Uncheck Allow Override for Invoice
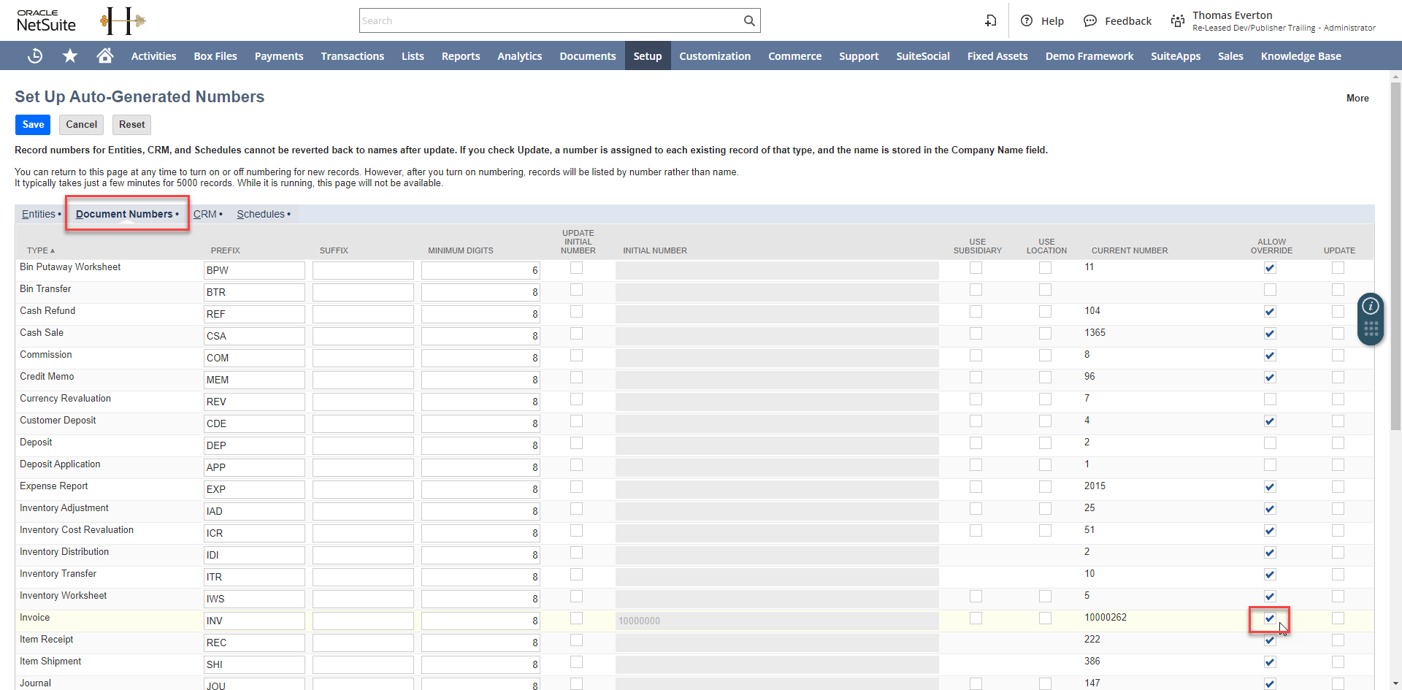The height and width of the screenshot is (690, 1402). tap(1270, 617)
